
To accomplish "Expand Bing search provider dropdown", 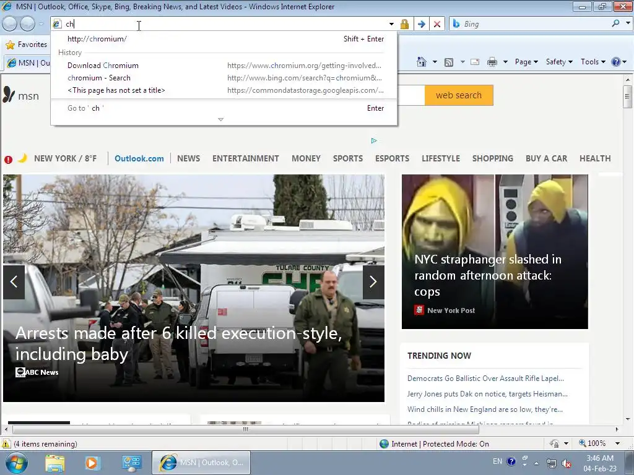I will pyautogui.click(x=628, y=23).
